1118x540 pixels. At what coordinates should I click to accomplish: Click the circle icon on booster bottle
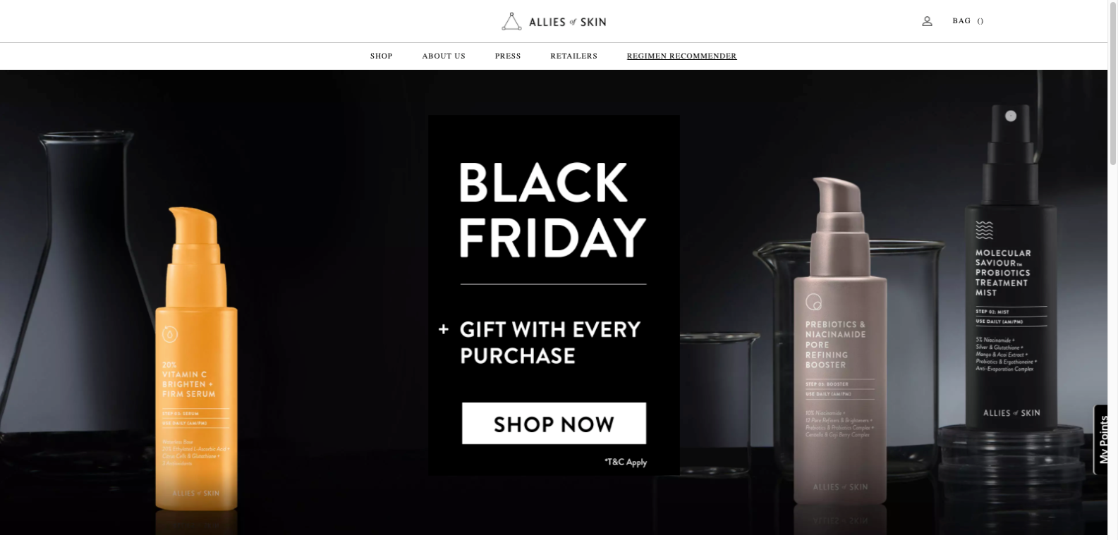813,302
